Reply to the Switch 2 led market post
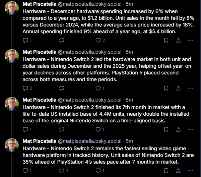201x177 pixels. coord(27,88)
